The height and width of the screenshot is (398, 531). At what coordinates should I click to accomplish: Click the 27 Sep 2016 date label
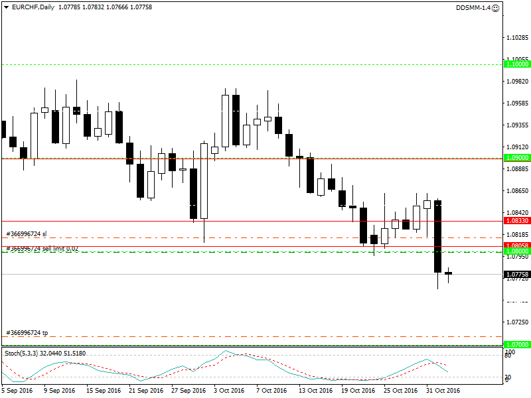point(189,390)
